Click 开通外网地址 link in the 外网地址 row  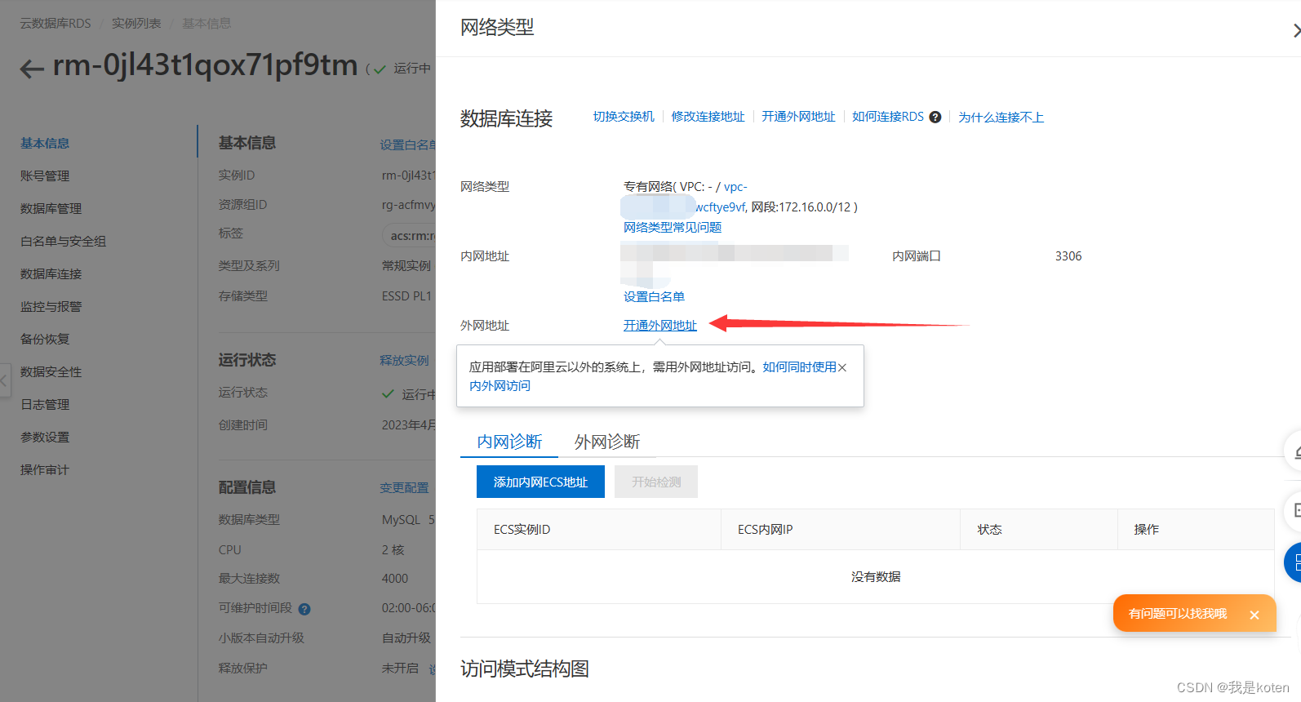tap(660, 325)
